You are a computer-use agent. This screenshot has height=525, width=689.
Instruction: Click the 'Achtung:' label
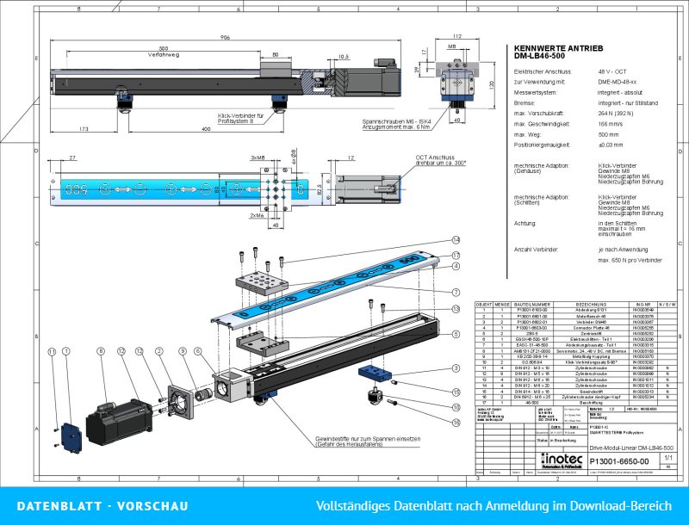(525, 224)
